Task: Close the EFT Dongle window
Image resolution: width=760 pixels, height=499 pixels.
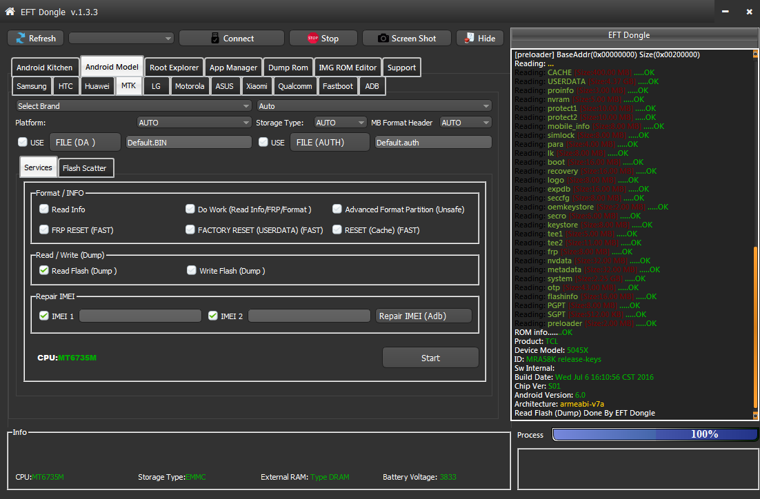Action: point(750,11)
